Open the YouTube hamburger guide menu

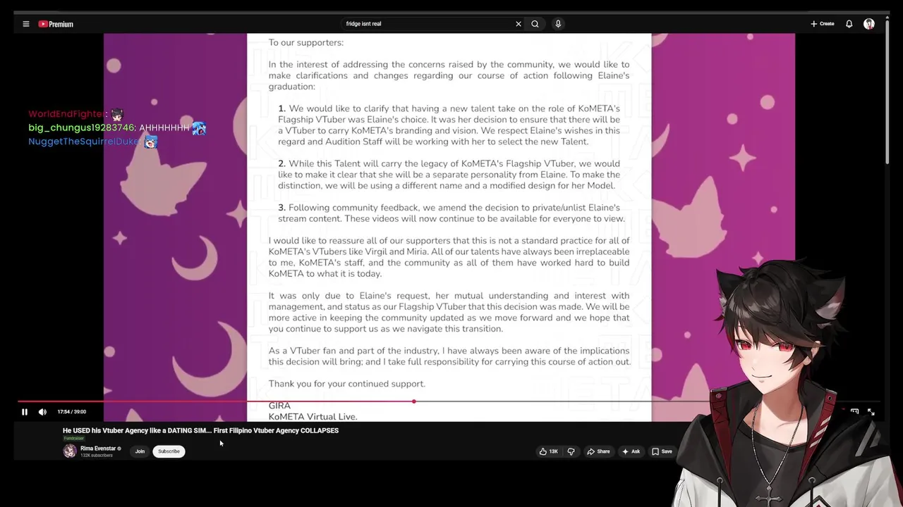pyautogui.click(x=25, y=24)
